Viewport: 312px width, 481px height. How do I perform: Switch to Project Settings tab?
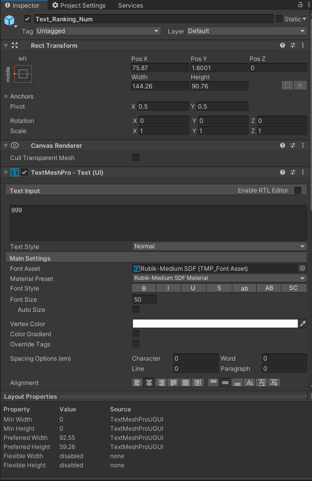pyautogui.click(x=79, y=5)
